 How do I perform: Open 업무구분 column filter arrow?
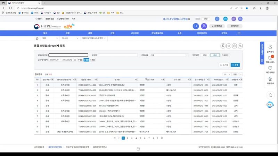(x=52, y=80)
